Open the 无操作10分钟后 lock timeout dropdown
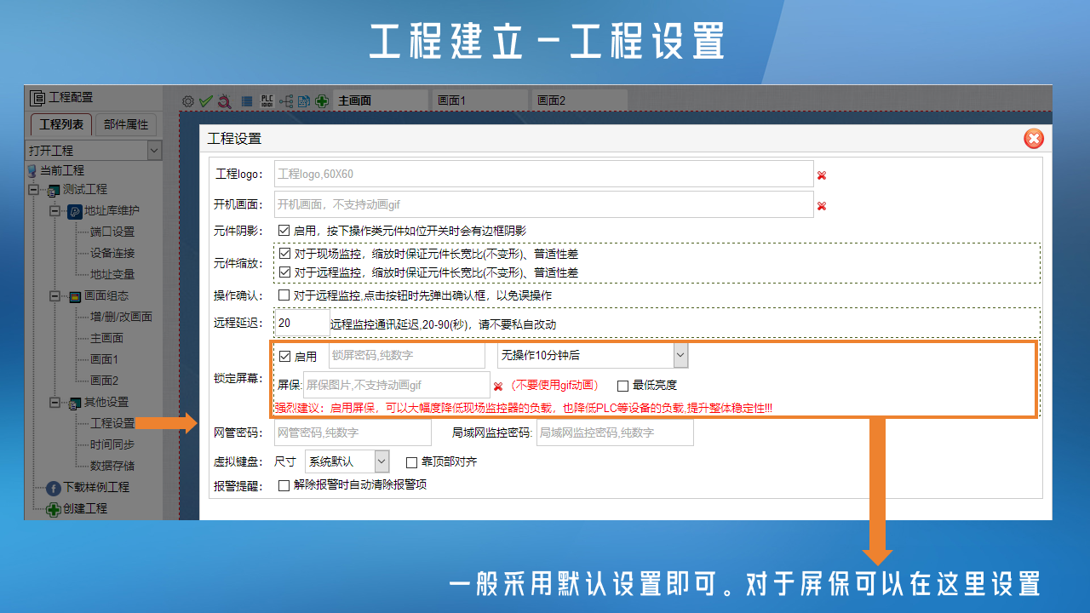 point(680,355)
